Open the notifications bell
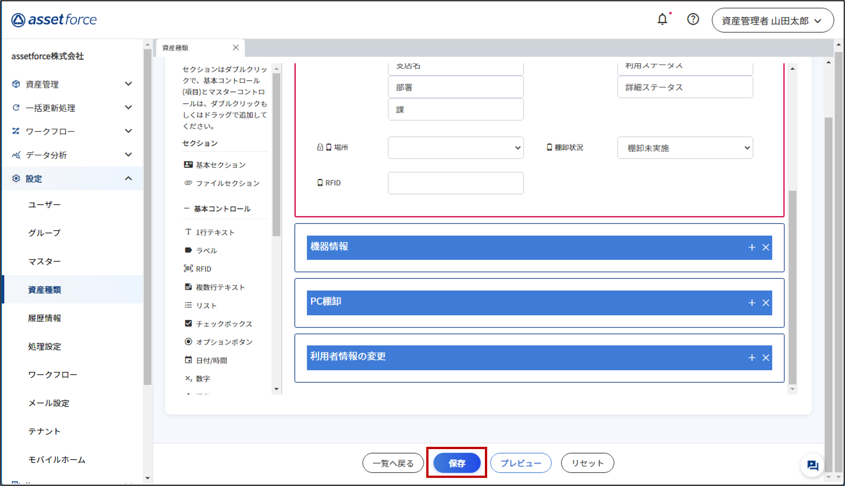This screenshot has width=845, height=486. [x=662, y=19]
